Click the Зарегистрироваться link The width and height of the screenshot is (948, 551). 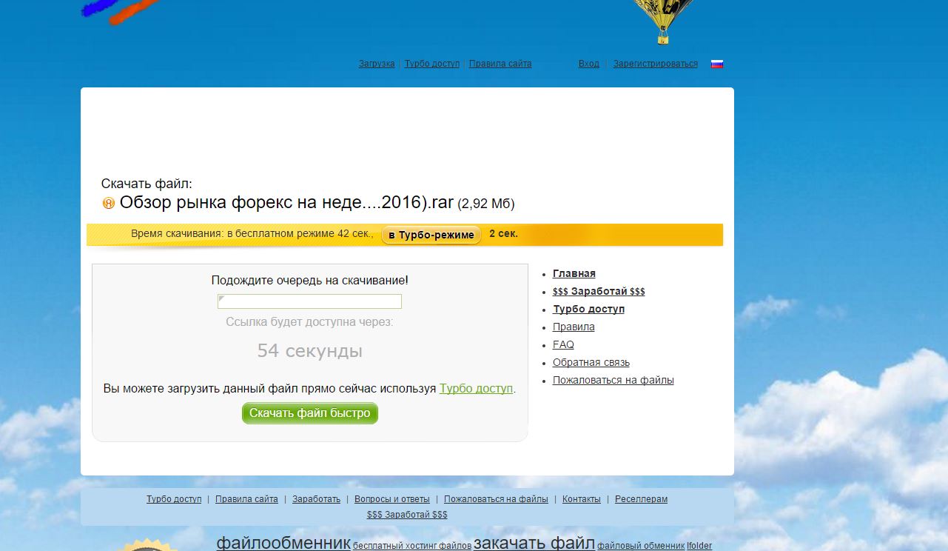(x=656, y=64)
